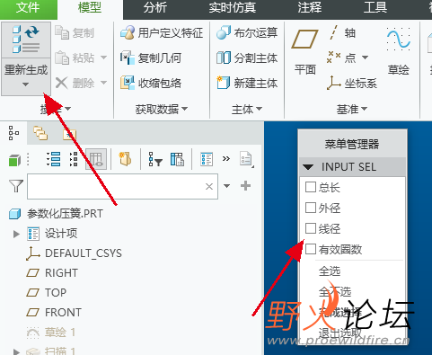
Task: Switch to the 注释 tab
Action: tap(310, 8)
